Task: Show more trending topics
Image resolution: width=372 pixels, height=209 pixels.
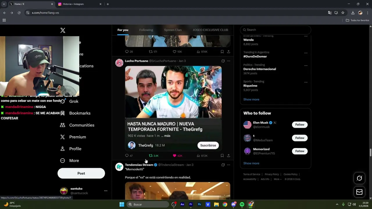Action: point(251,99)
